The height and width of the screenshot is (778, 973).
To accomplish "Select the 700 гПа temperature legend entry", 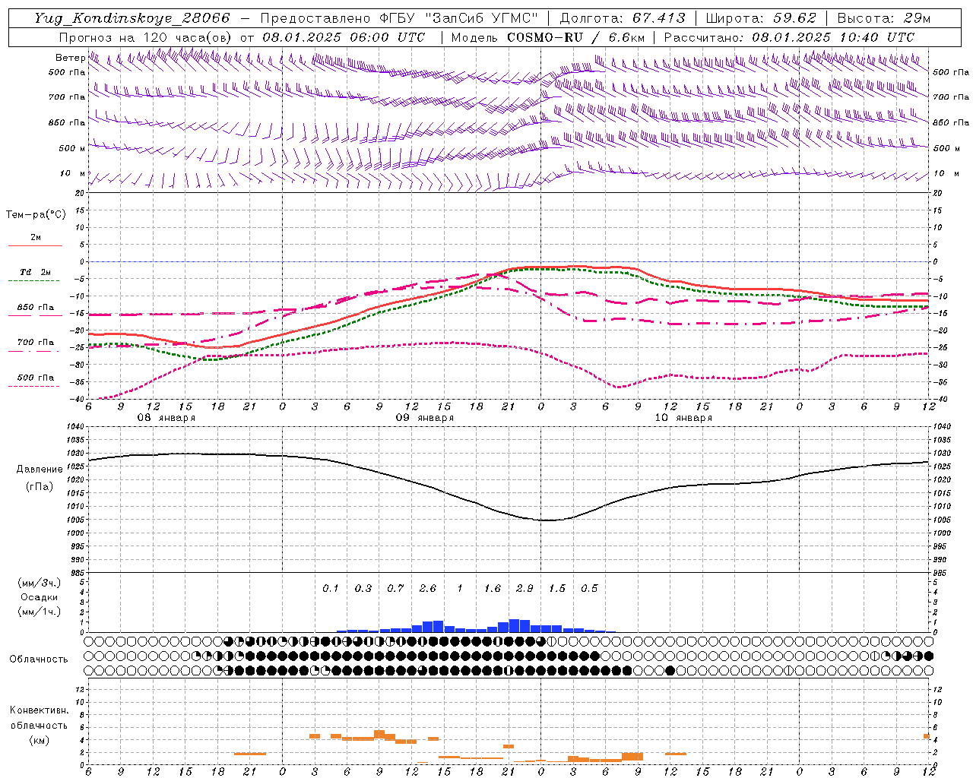I will point(36,343).
